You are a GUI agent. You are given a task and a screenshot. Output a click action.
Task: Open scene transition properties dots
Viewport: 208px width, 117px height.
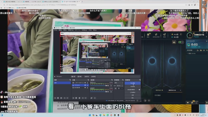click(122, 88)
